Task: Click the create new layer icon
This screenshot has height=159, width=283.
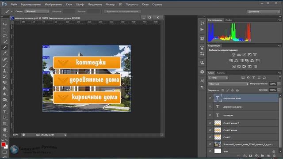Action: pos(268,155)
